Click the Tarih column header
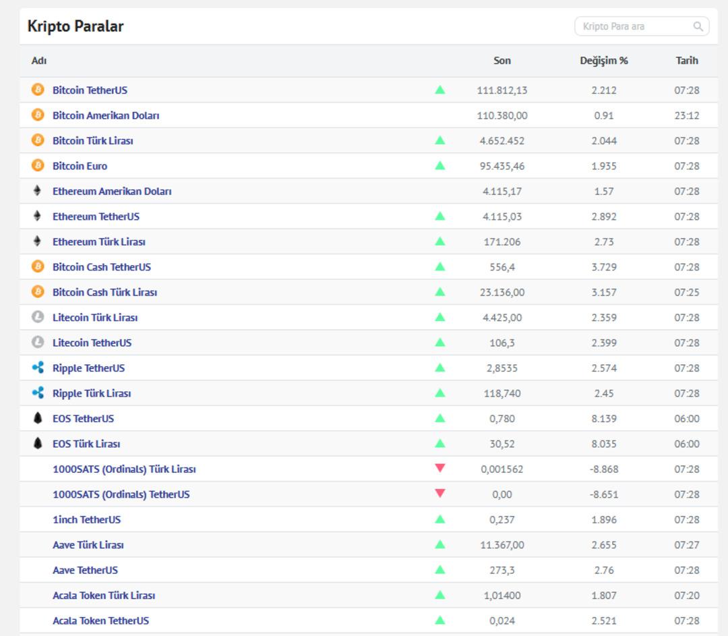 tap(687, 61)
